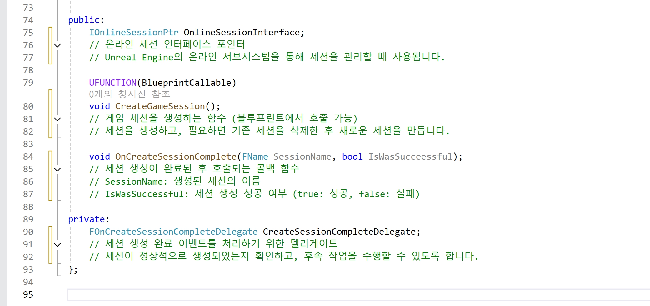Click the CreateGameSession function name
Screen dimensions: 650x306
[x=160, y=106]
